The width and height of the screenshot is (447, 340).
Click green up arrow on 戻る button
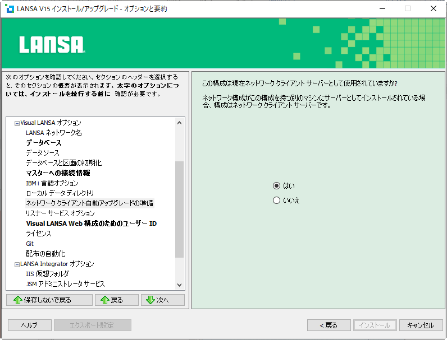tap(105, 300)
